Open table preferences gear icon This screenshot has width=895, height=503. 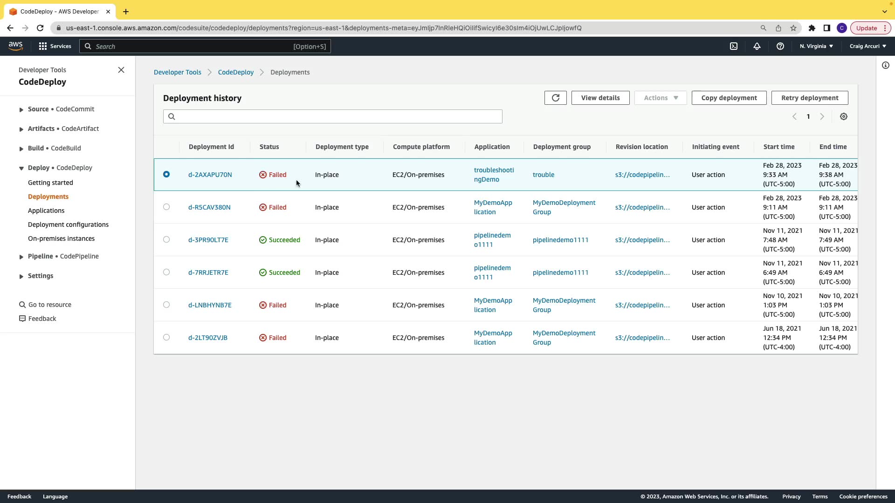(843, 116)
